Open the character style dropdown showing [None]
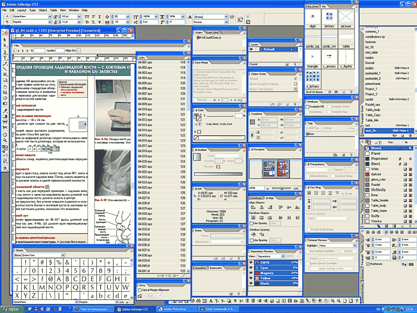Viewport: 417px width, 313px height. pos(226,17)
